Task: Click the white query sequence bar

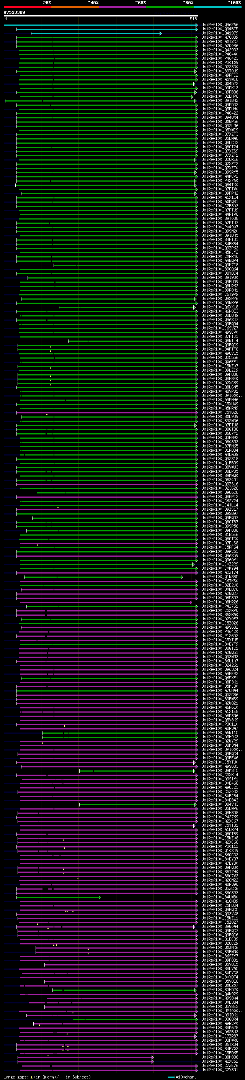Action: pyautogui.click(x=101, y=16)
